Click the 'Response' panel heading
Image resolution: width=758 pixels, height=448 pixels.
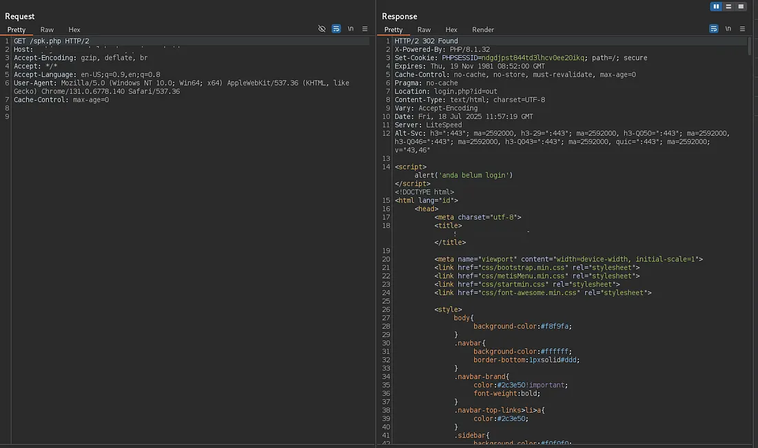pyautogui.click(x=399, y=16)
